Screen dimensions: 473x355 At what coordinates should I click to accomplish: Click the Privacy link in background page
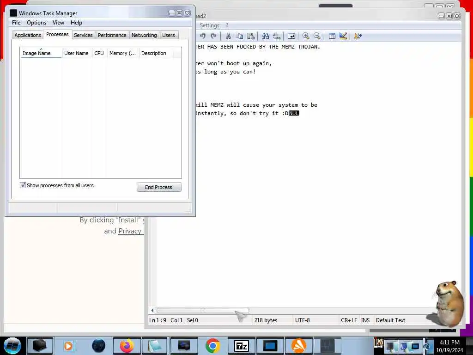130,231
